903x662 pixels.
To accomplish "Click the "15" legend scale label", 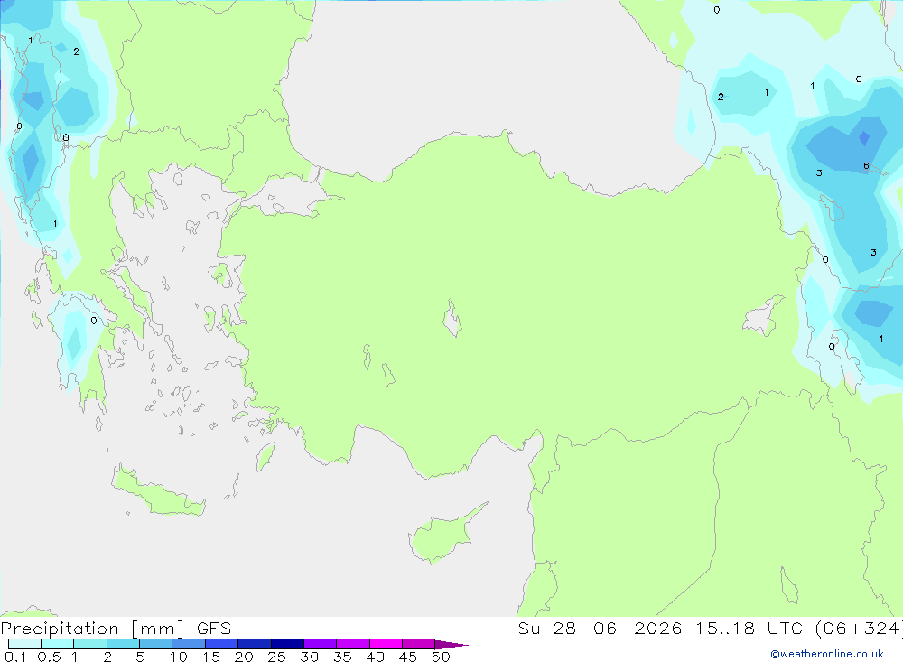I will point(211,657).
